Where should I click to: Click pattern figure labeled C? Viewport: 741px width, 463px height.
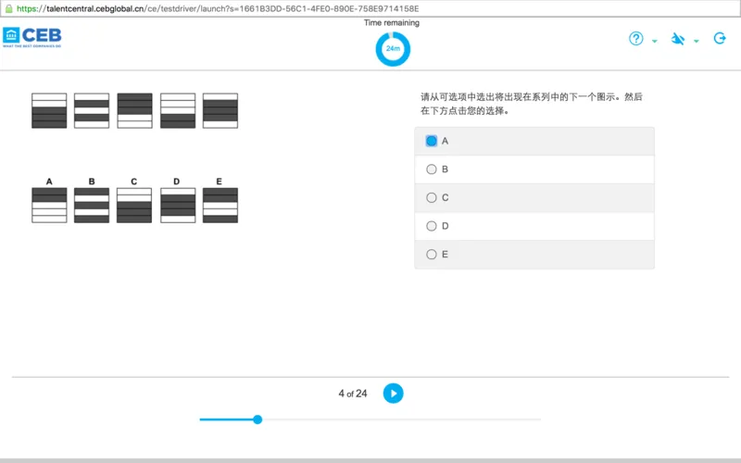point(134,205)
